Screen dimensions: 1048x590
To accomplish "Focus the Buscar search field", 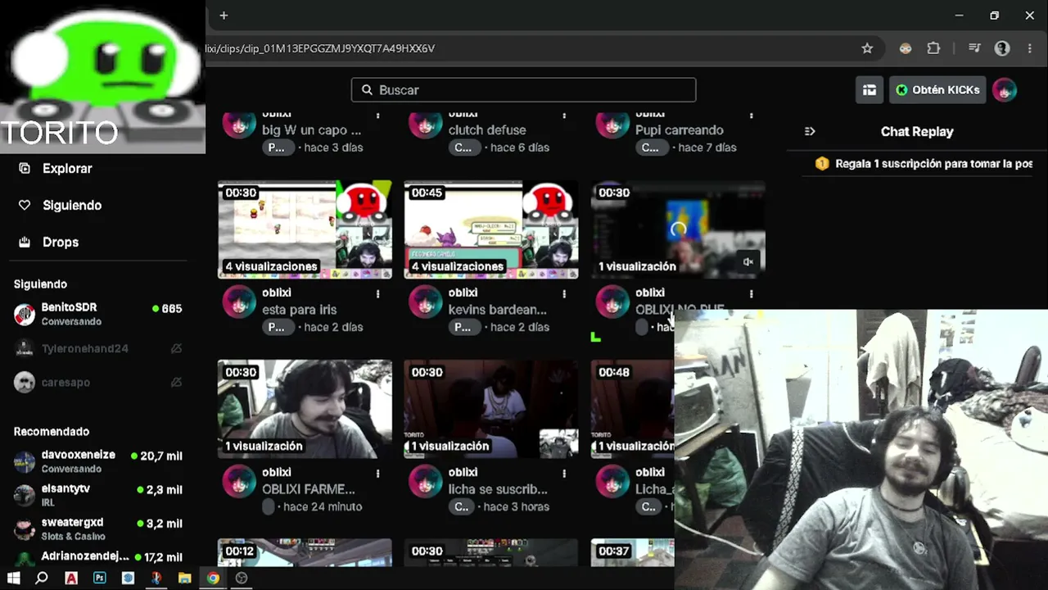I will point(524,90).
